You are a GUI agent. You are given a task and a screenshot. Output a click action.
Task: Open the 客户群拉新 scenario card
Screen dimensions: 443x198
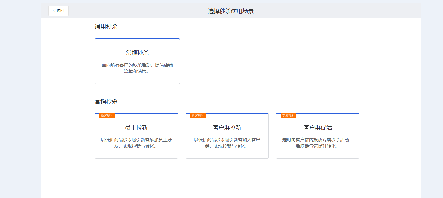[x=227, y=136]
